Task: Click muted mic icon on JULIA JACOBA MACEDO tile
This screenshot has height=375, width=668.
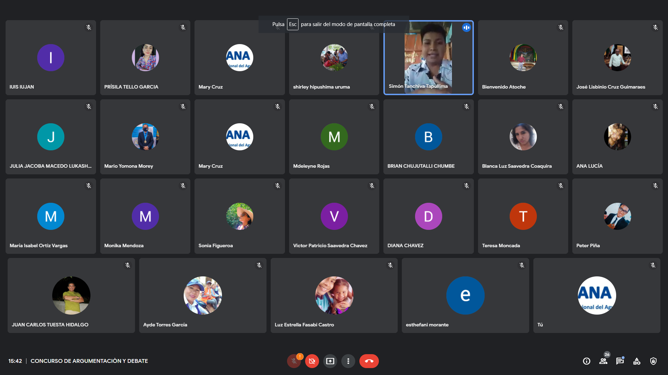Action: click(x=89, y=107)
